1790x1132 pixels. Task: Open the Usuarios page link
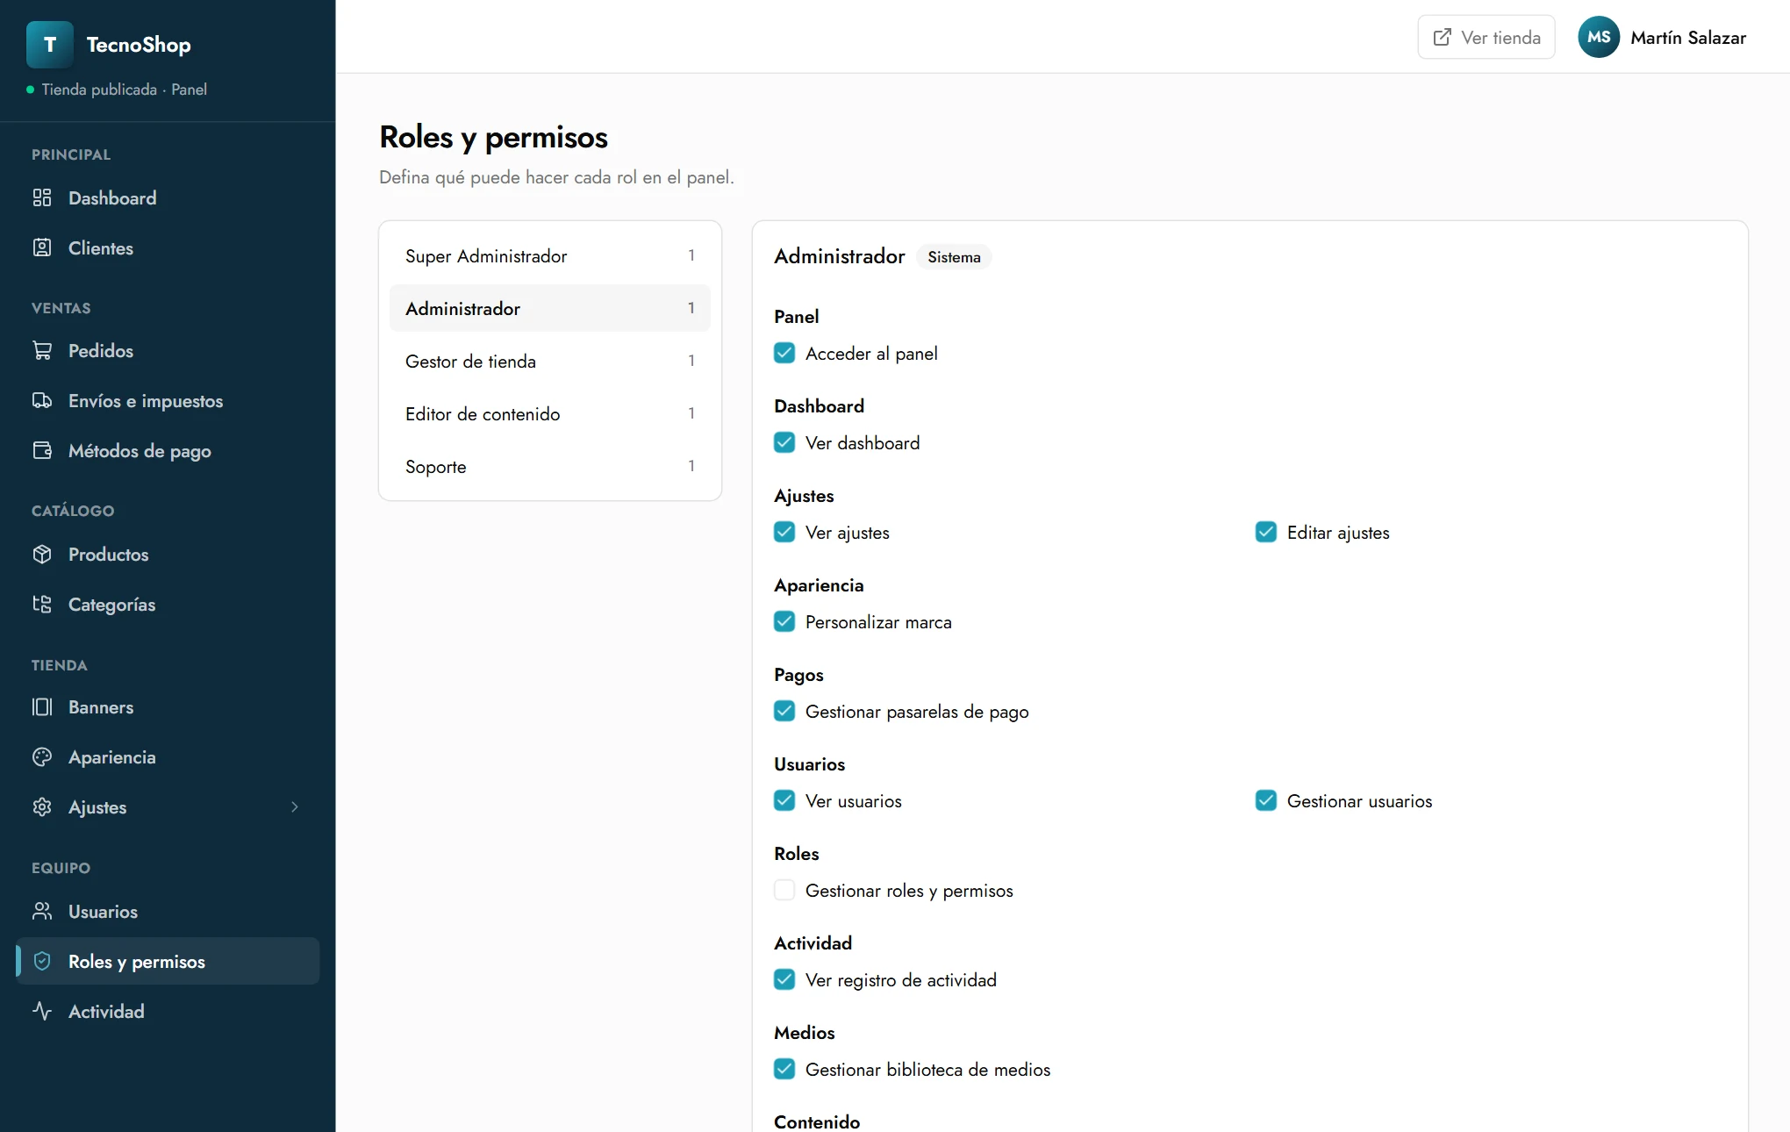coord(168,911)
